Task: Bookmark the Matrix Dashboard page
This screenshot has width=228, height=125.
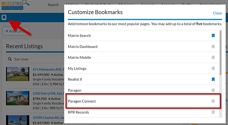Action: [213, 47]
